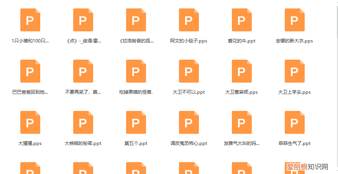Click the file name 菲菲生气了.ppt
The image size is (338, 174).
[x=295, y=143]
